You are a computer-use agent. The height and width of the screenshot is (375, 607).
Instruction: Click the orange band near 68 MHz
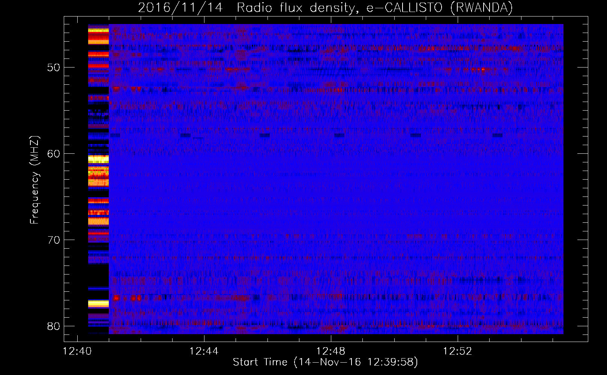[98, 221]
